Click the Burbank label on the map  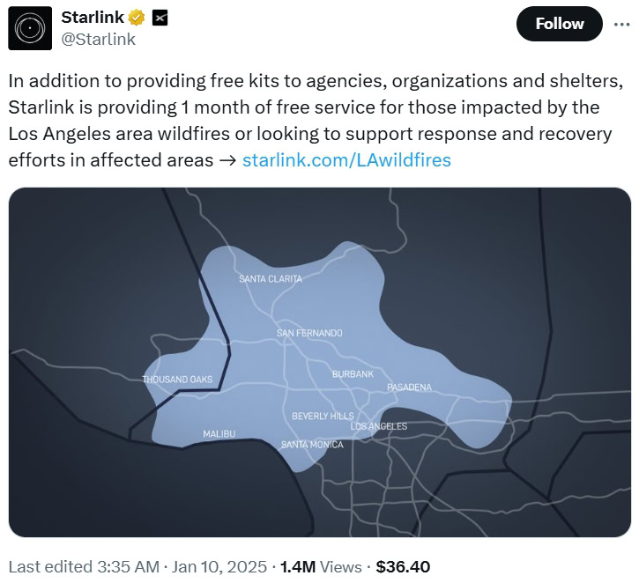(x=353, y=374)
